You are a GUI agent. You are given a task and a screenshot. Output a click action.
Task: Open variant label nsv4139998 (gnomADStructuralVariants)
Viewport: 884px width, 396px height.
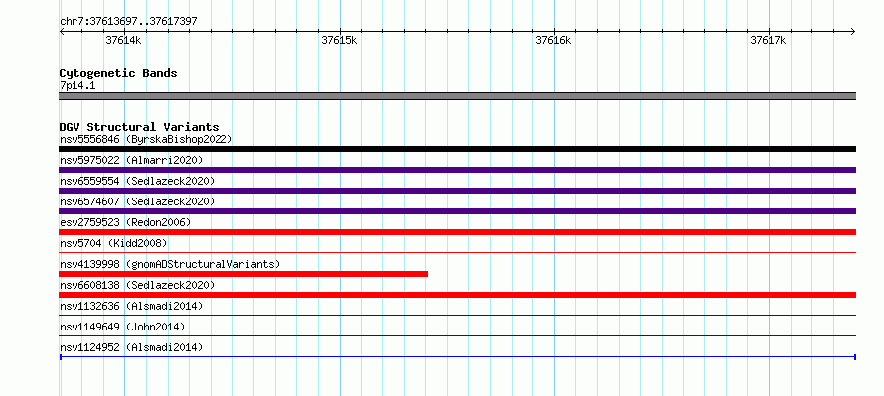170,264
